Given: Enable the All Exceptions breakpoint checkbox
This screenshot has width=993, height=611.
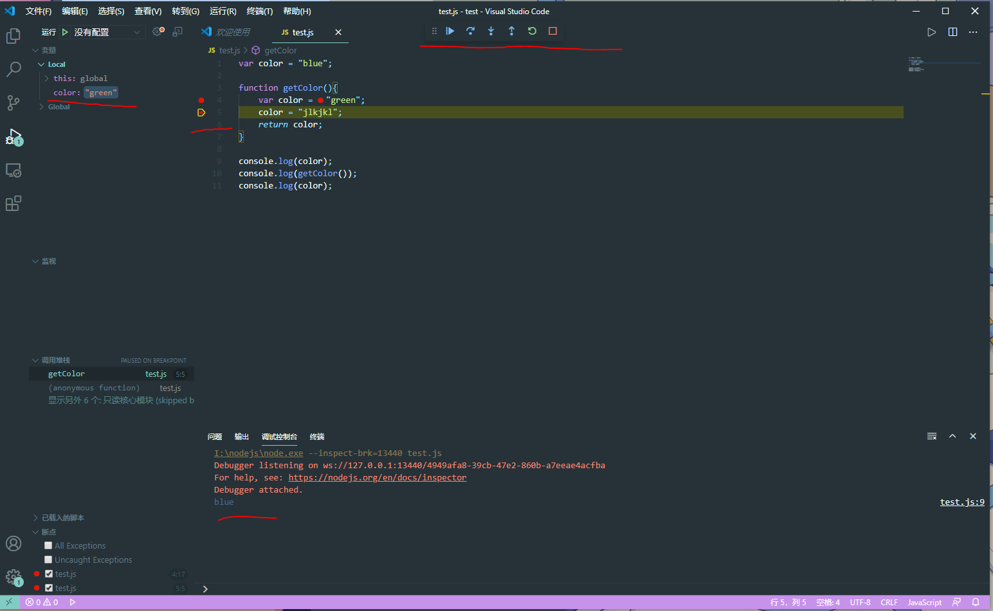Looking at the screenshot, I should (x=48, y=545).
